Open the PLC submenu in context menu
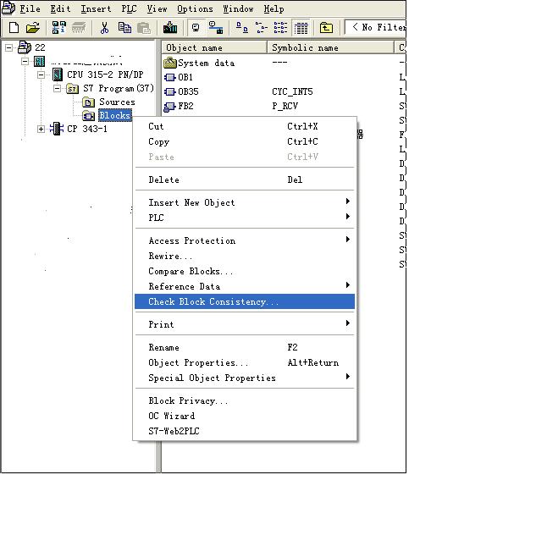 tap(245, 218)
